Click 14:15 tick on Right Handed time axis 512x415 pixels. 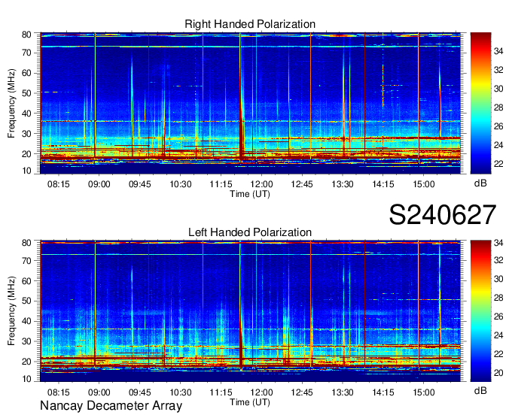coord(383,184)
